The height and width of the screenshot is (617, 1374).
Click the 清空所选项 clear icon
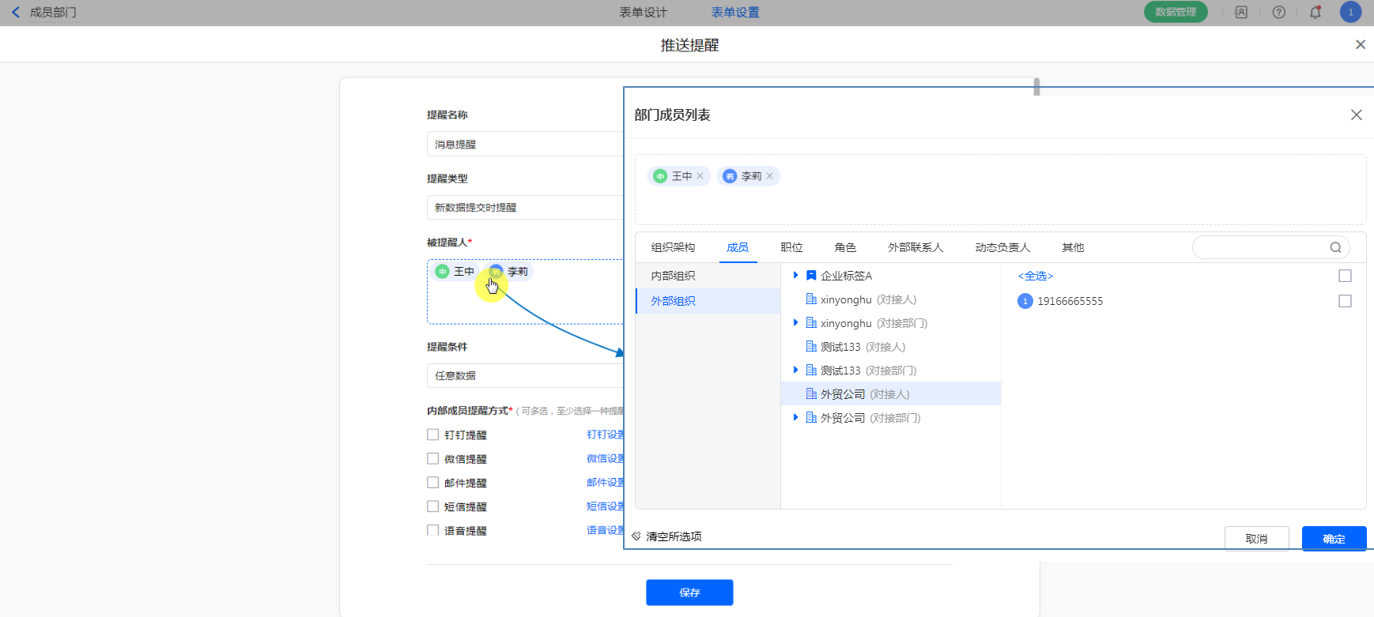(636, 536)
